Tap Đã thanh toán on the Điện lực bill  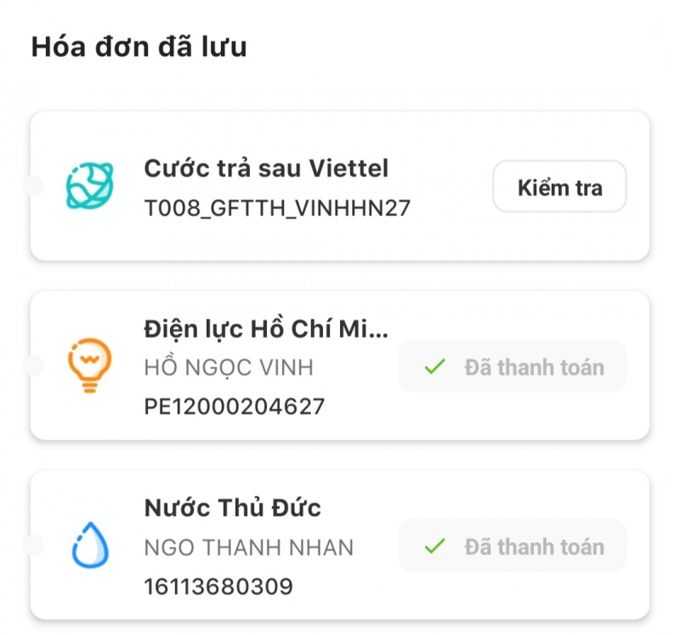[x=534, y=367]
